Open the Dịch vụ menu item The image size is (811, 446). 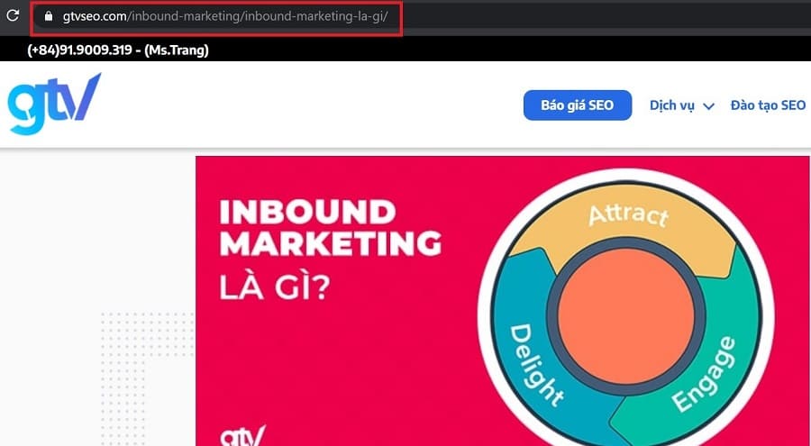tap(672, 105)
